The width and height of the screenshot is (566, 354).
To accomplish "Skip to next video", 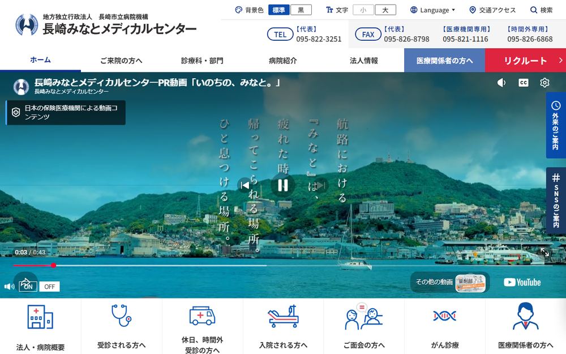I will click(x=320, y=185).
